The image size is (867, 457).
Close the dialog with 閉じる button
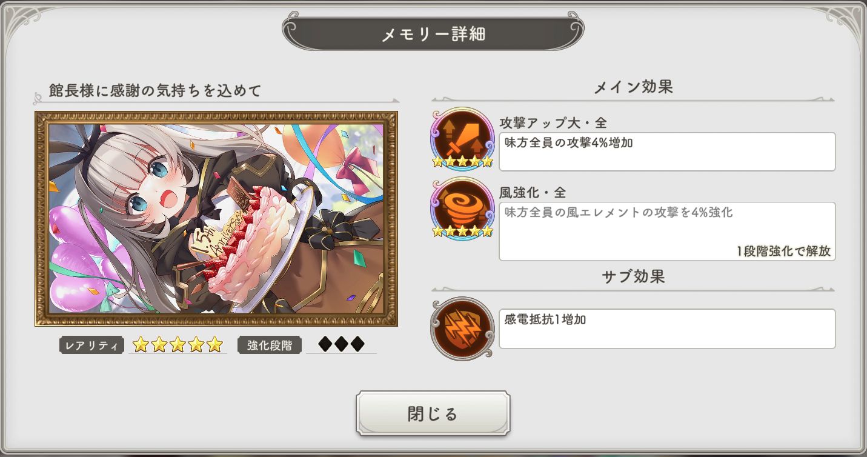click(x=433, y=414)
